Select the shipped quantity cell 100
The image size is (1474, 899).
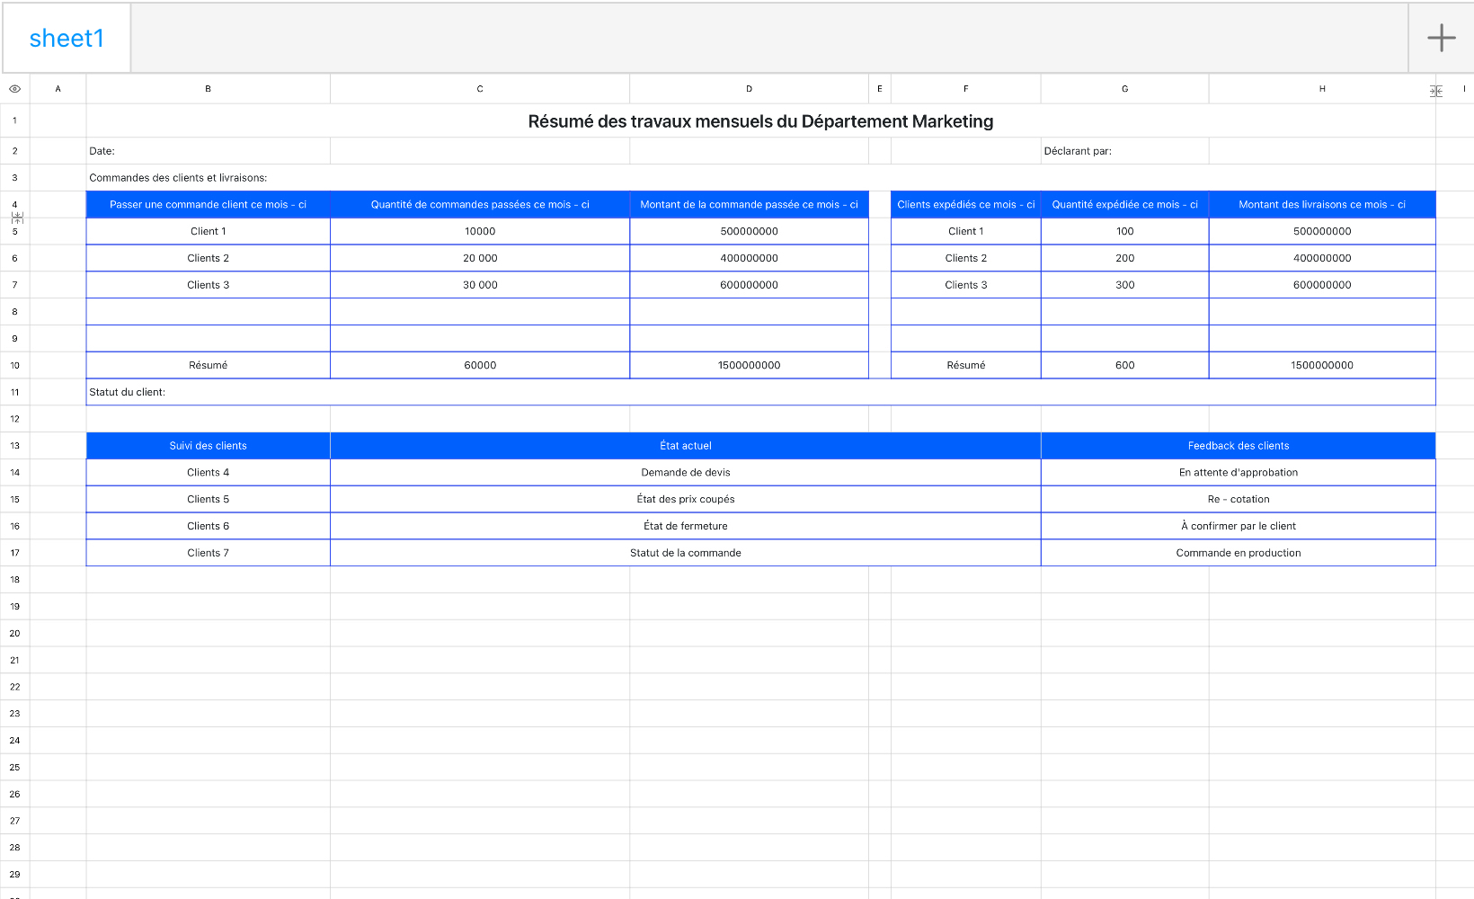pyautogui.click(x=1124, y=231)
